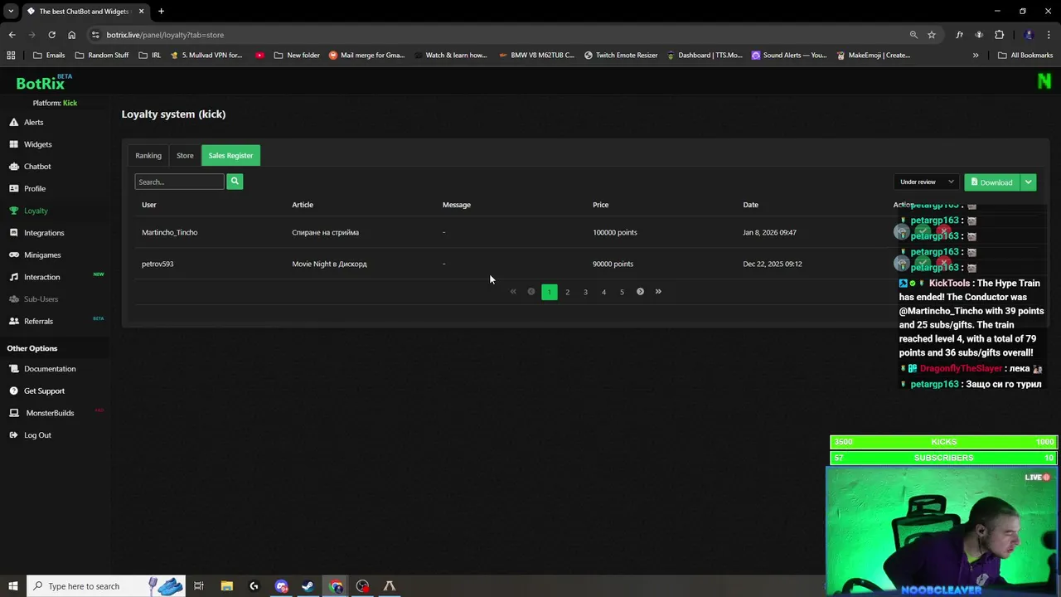1061x597 pixels.
Task: Go to page 4 of the register
Action: 603,292
